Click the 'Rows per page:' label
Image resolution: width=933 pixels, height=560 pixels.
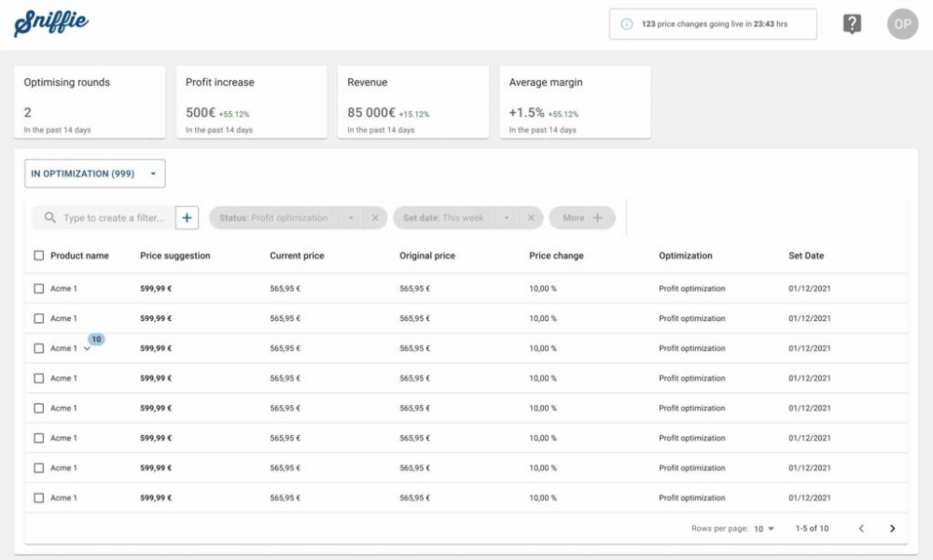pyautogui.click(x=719, y=528)
